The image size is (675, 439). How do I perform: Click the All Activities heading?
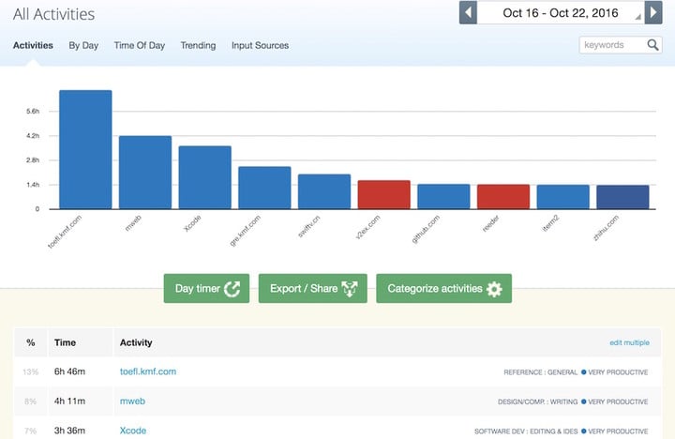click(x=53, y=14)
